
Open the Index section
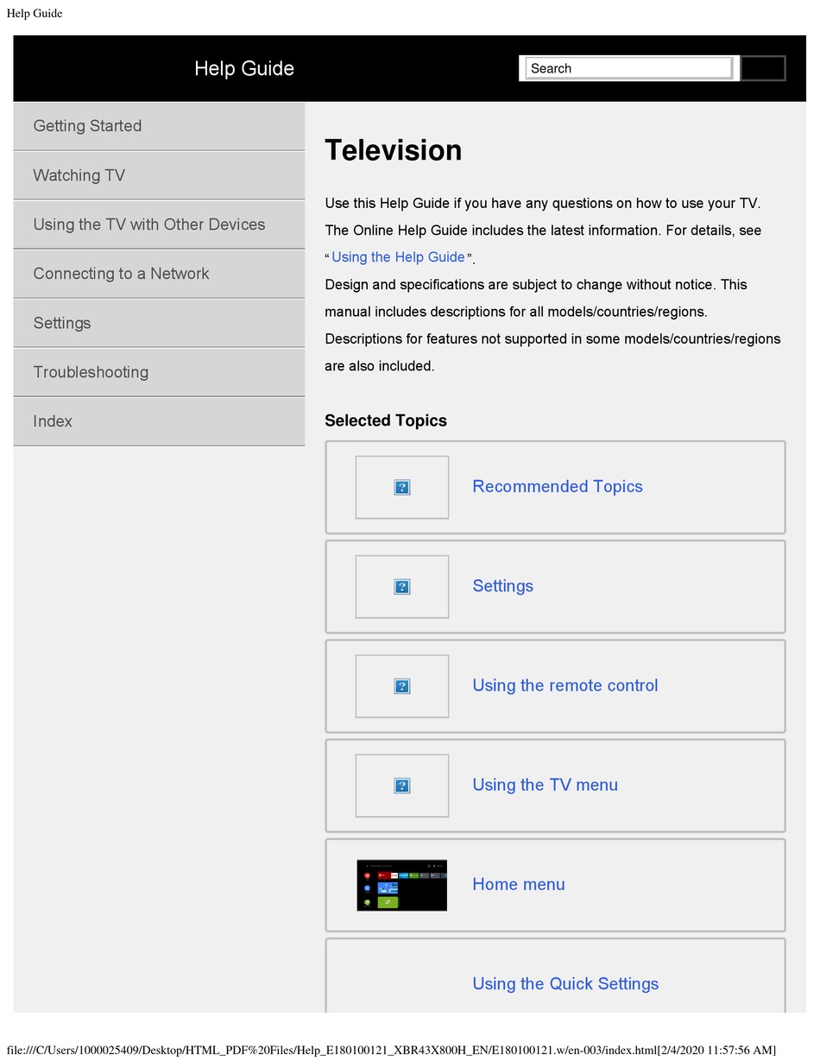pos(53,421)
